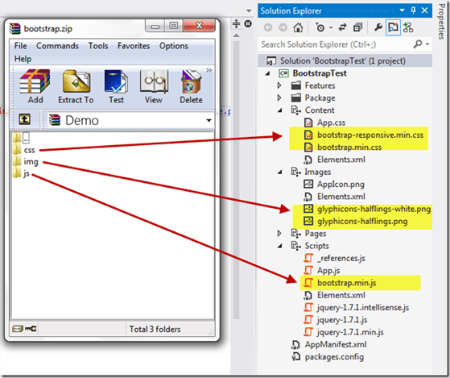Viewport: 450px width, 378px height.
Task: Open the Properties side tab
Action: 441,22
